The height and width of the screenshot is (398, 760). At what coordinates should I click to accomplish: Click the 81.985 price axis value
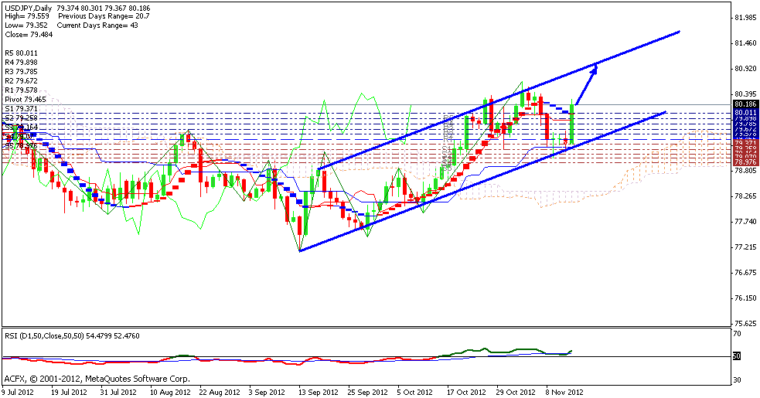[x=745, y=17]
